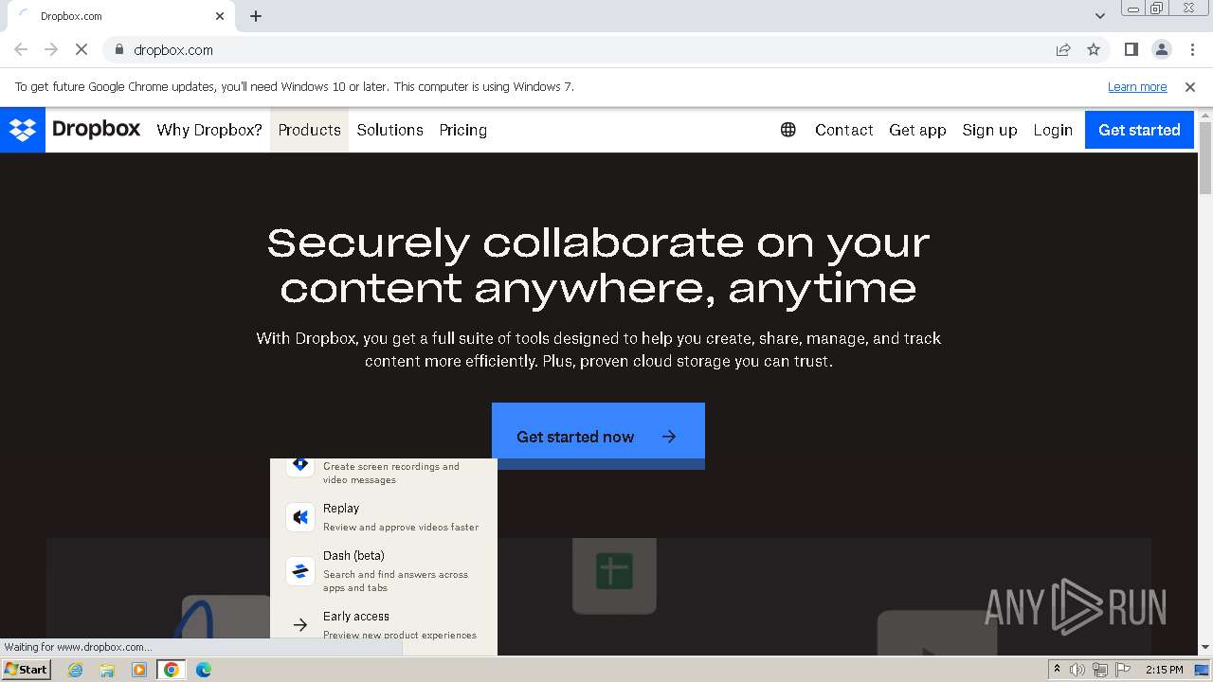This screenshot has height=682, width=1213.
Task: Open Windows Explorer folder in taskbar
Action: [107, 670]
